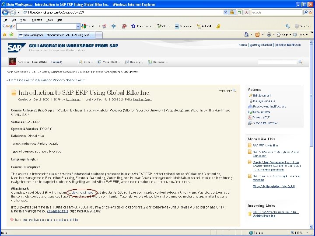Screen dimensions: 315x236
Task: Open the New dropdown menu
Action: (x=86, y=62)
